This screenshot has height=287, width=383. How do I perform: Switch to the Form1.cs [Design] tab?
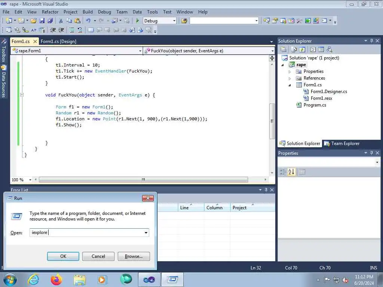tap(58, 41)
